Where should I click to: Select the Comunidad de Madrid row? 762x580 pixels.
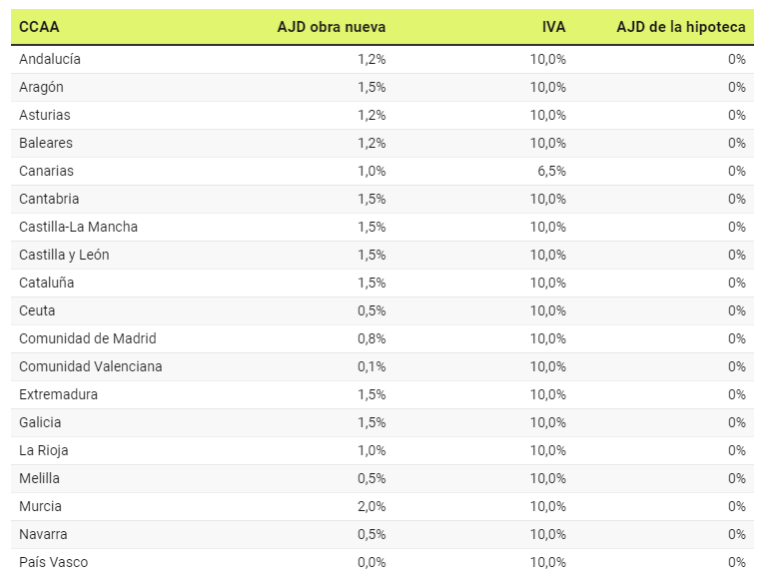(x=381, y=338)
